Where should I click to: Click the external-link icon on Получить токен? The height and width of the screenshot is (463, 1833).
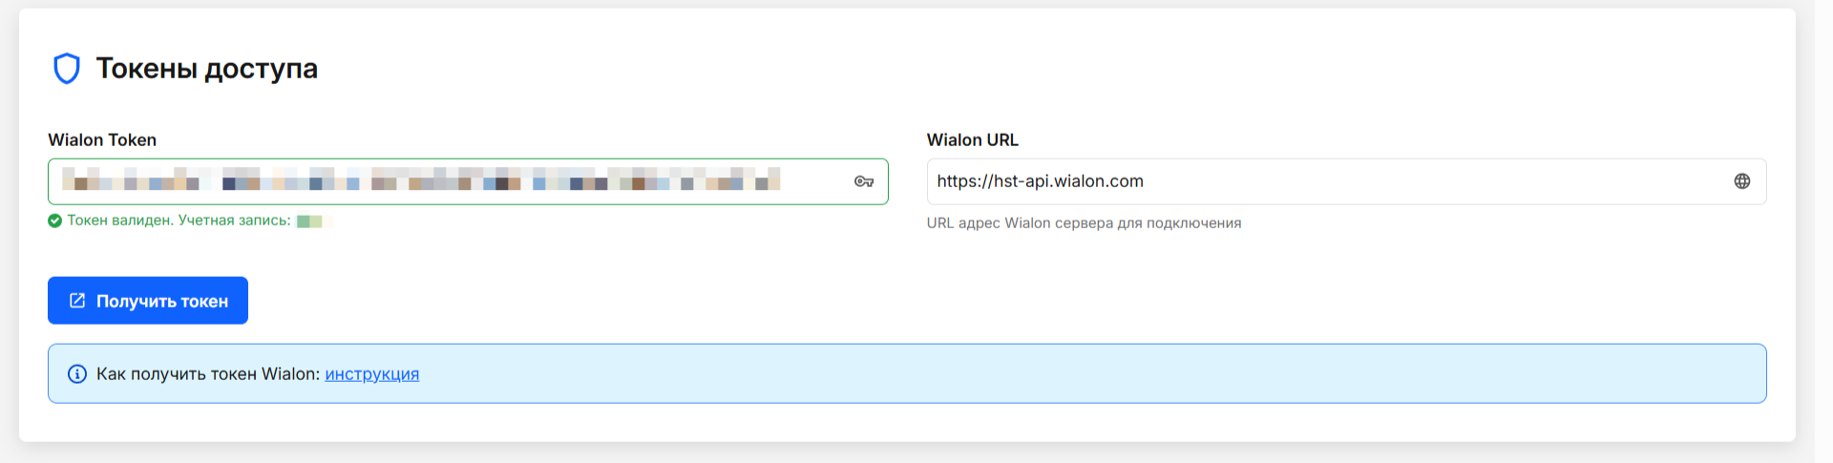[77, 301]
